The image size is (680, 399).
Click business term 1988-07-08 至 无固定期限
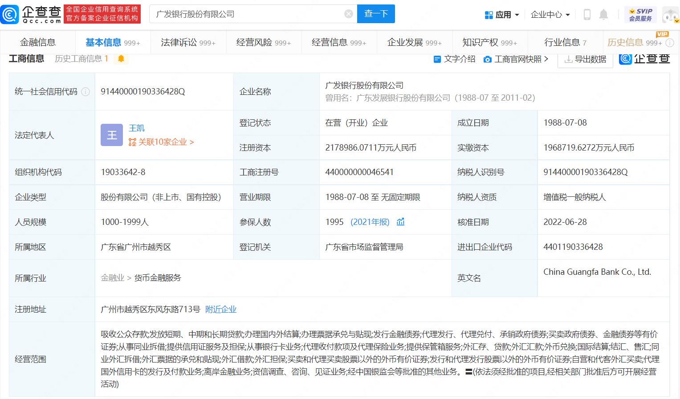click(x=373, y=197)
